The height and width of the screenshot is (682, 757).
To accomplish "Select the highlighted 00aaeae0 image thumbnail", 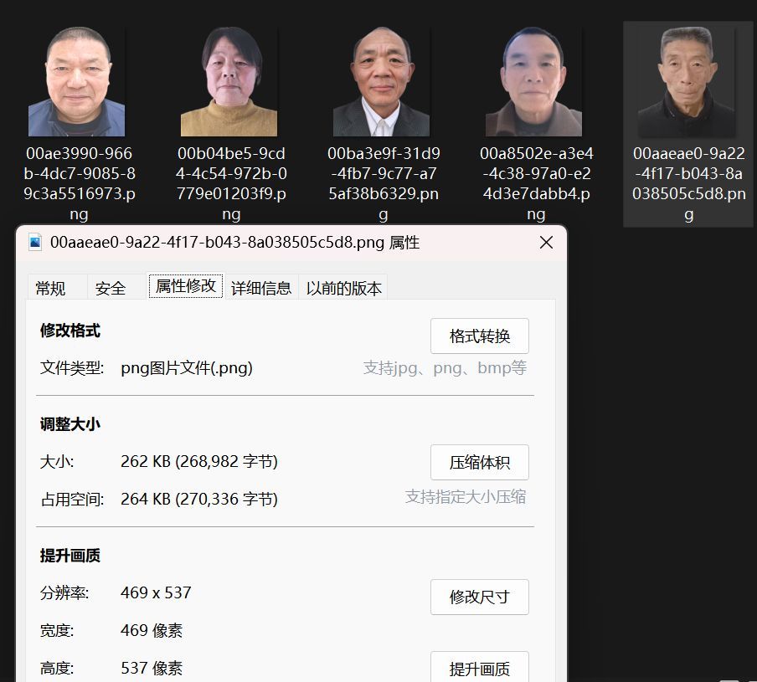I will (x=687, y=81).
